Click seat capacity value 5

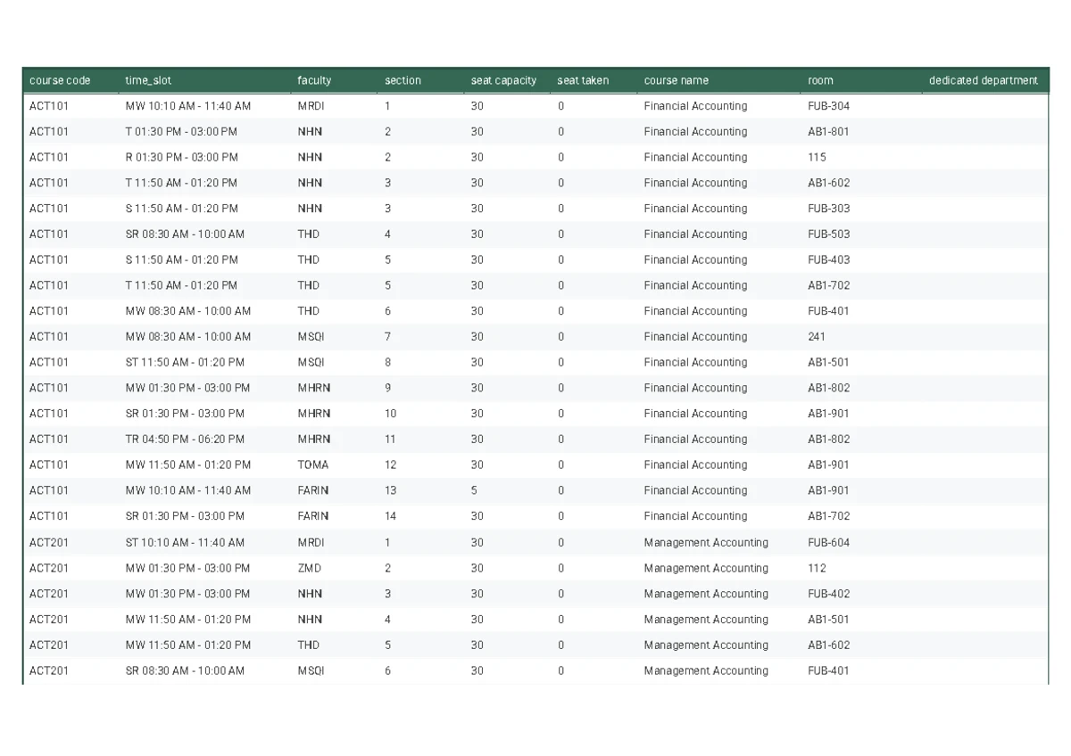474,491
